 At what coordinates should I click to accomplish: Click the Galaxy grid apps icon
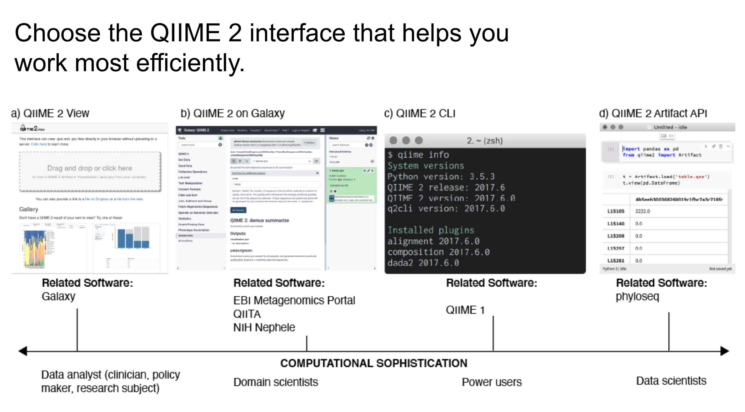[322, 130]
